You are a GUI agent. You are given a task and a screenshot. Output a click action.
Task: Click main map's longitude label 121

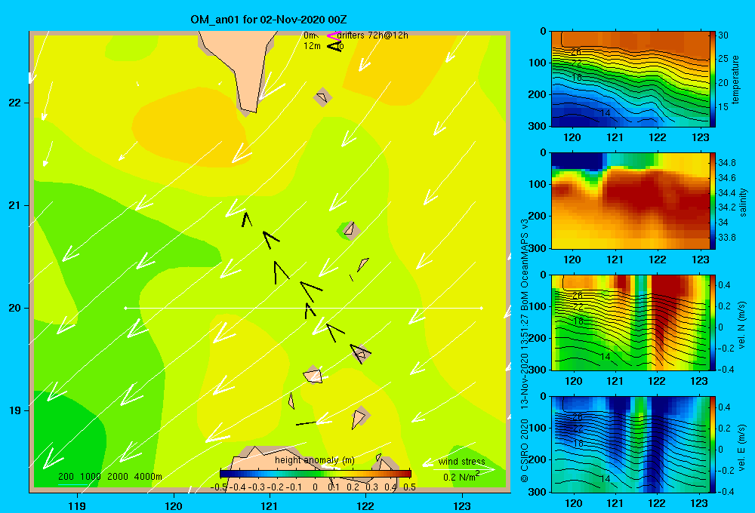tap(270, 505)
